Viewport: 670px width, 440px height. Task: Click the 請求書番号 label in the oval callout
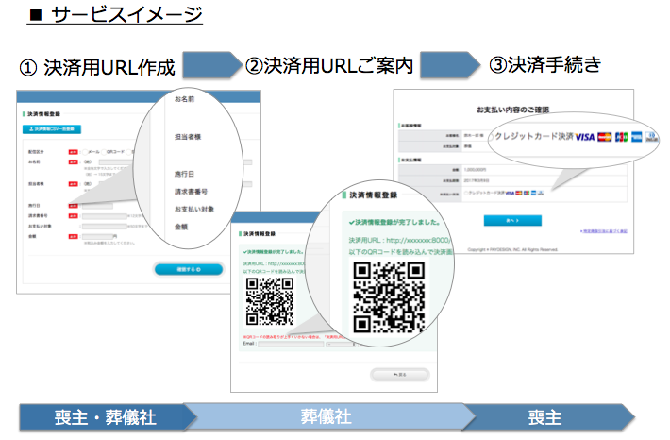[191, 192]
